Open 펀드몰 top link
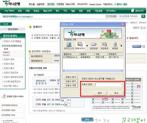 coord(32,4)
